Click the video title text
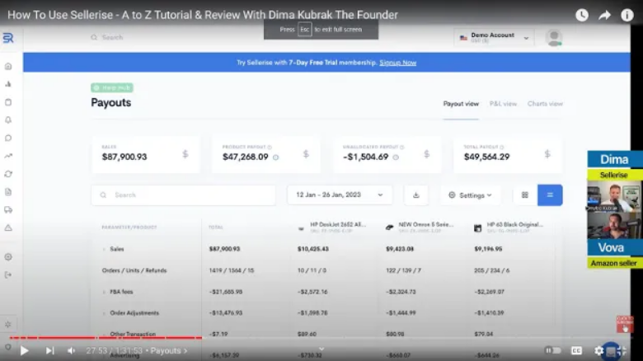The height and width of the screenshot is (361, 643). click(203, 15)
